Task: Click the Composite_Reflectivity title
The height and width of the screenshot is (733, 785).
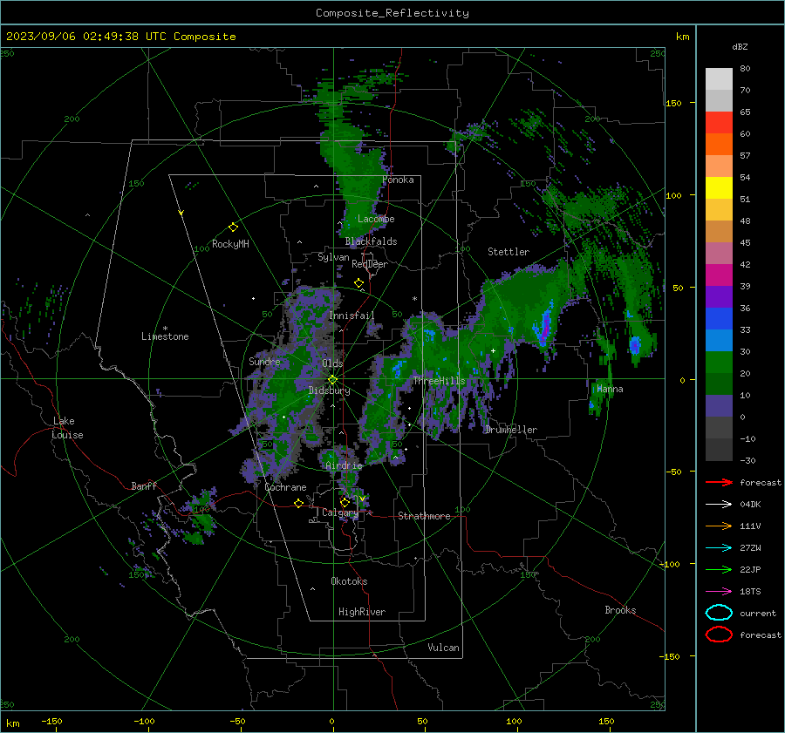Action: 392,13
